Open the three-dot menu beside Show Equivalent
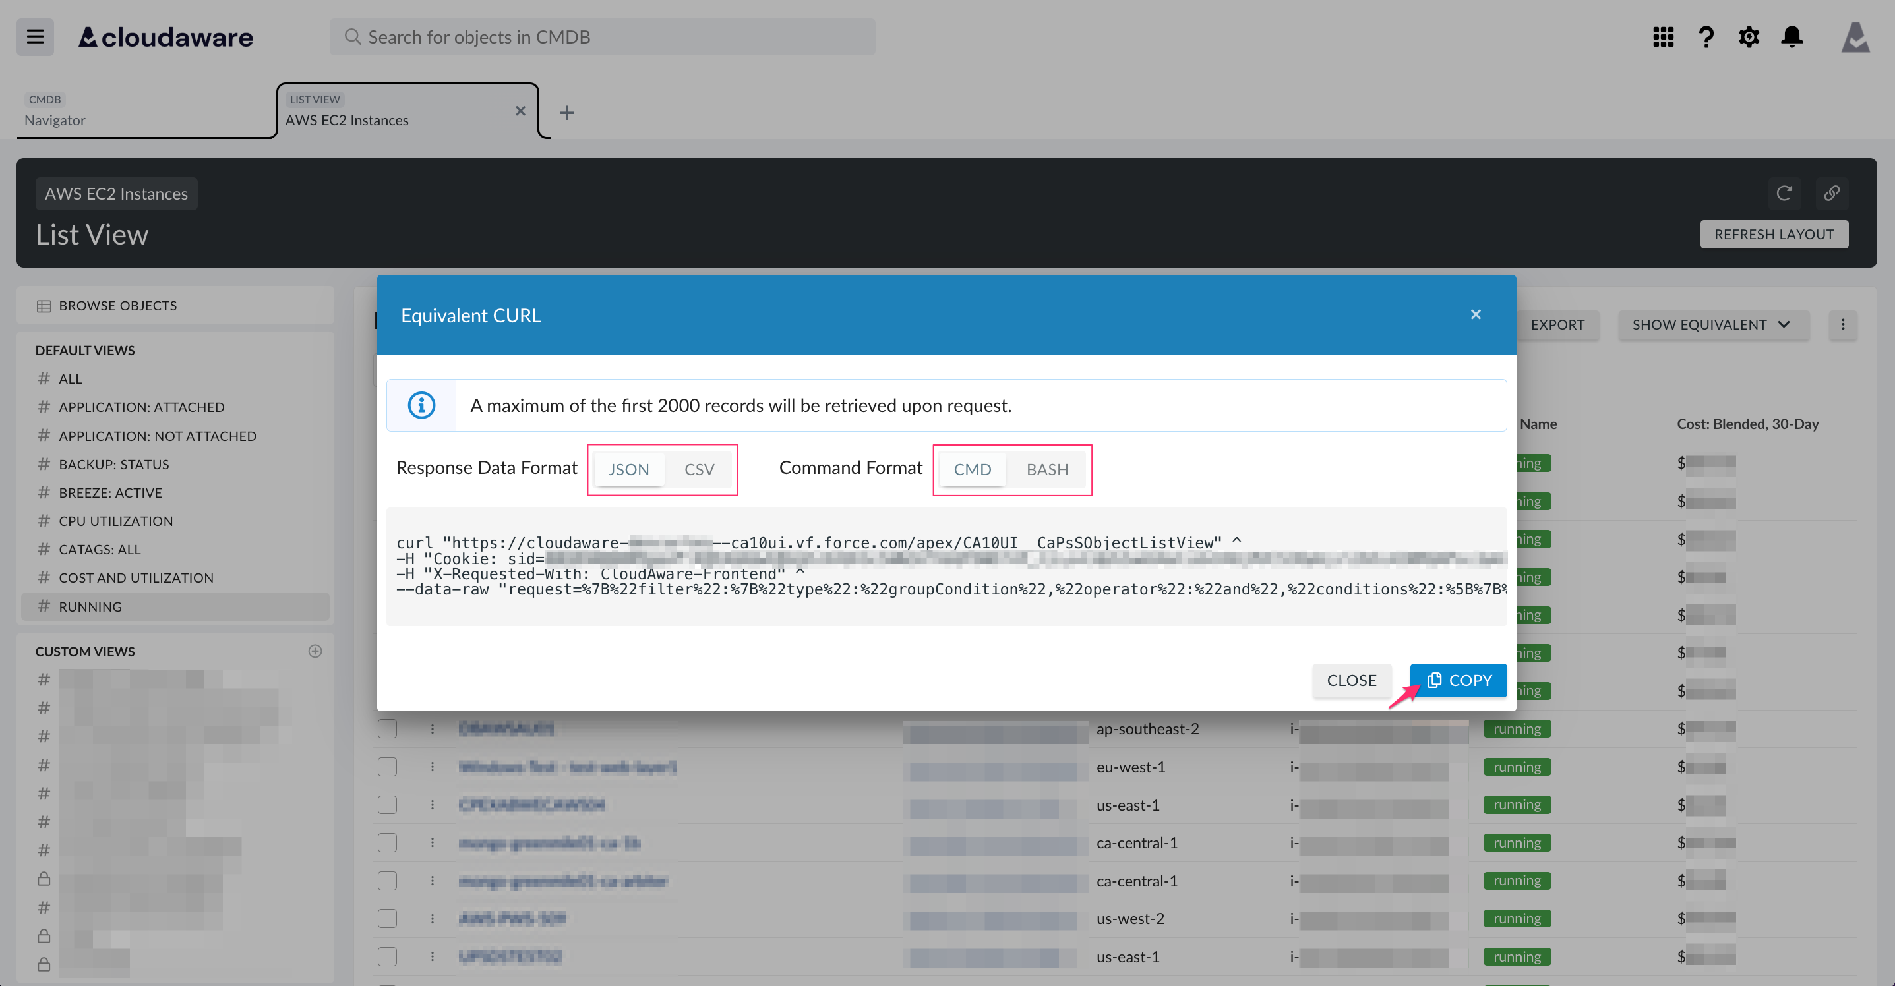 tap(1843, 325)
